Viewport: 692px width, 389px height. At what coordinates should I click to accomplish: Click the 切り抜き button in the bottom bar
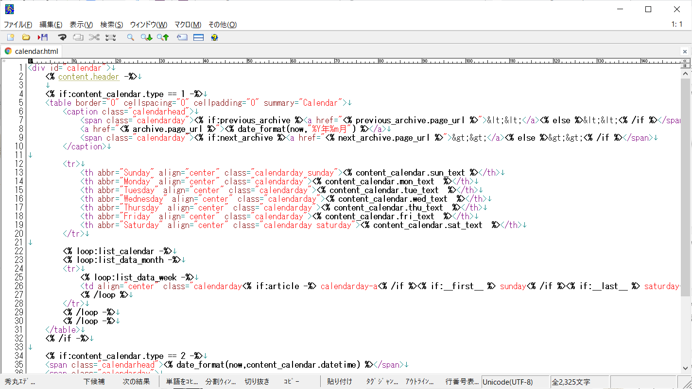click(257, 382)
